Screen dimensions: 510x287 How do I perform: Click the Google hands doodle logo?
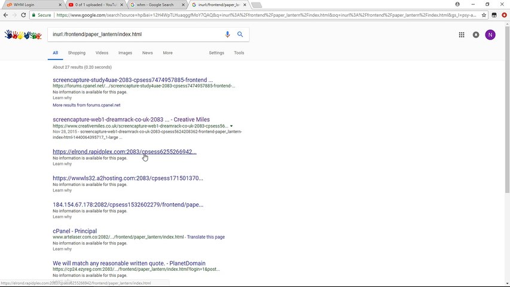click(23, 34)
